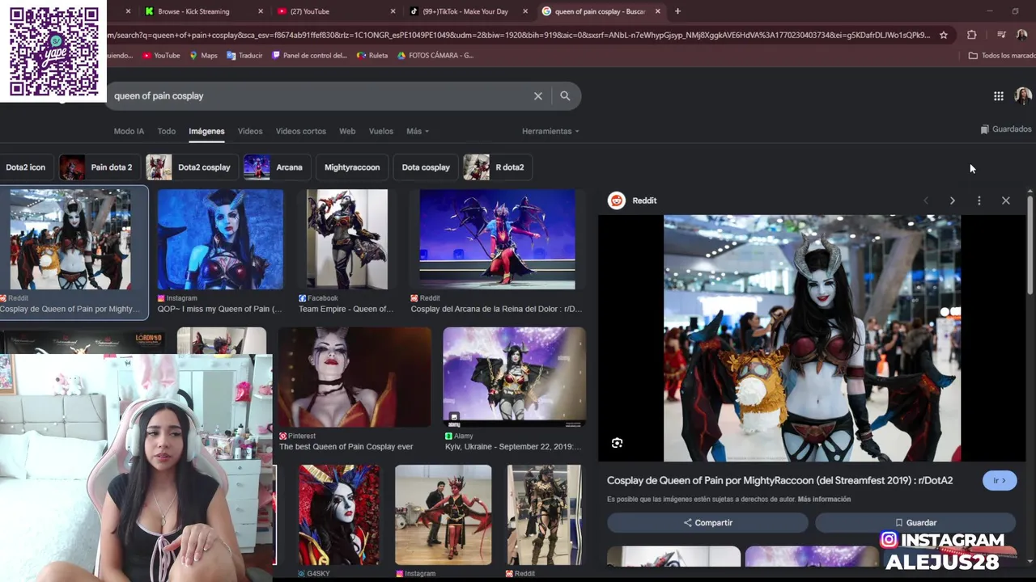
Task: Switch to Todo results
Action: (167, 131)
